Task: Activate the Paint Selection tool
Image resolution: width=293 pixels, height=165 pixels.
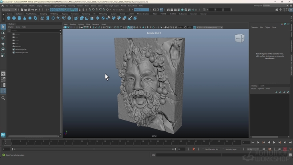Action: (3, 38)
